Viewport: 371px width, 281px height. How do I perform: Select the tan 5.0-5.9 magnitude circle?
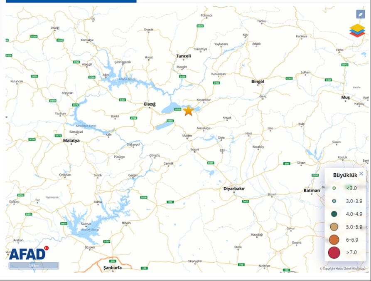pyautogui.click(x=334, y=227)
